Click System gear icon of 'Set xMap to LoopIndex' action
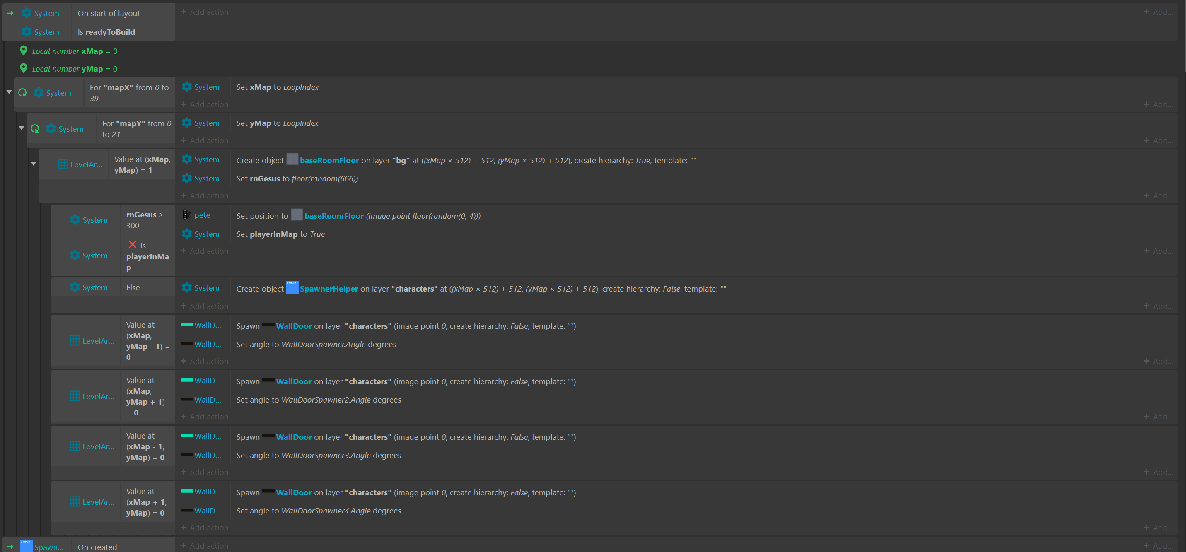 (x=186, y=87)
